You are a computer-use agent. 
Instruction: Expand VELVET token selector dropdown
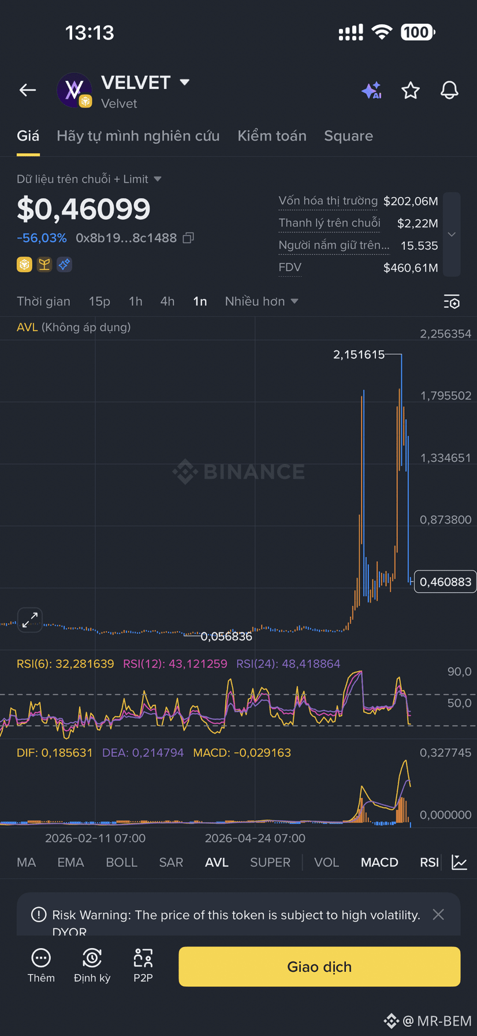[185, 82]
